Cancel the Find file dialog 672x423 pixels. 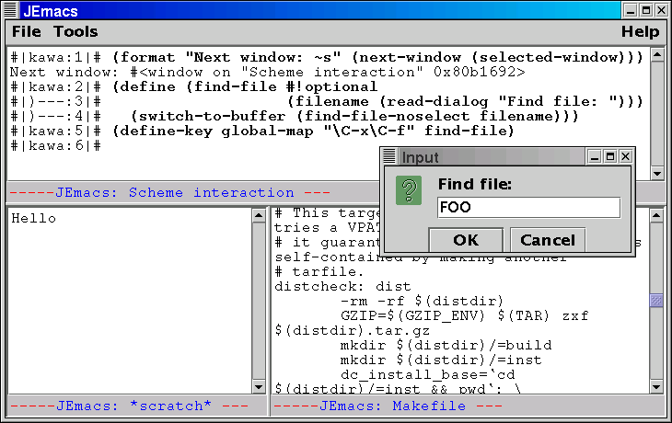click(x=548, y=240)
